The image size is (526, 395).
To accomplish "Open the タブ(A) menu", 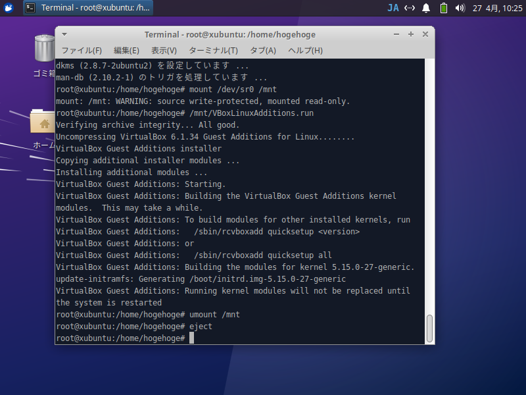I will click(263, 51).
